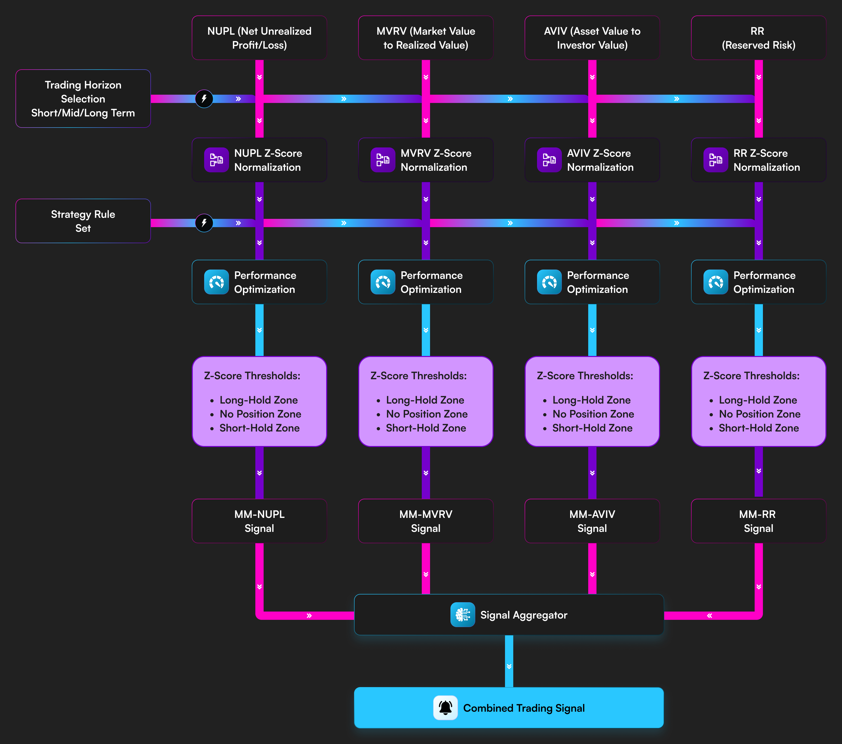Click the MVRV (Market Value to Realized Value) node
This screenshot has height=744, width=842.
pyautogui.click(x=426, y=38)
